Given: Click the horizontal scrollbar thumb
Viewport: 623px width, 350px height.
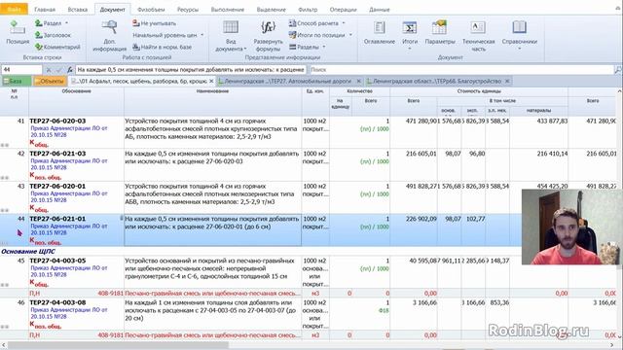Looking at the screenshot, I should tap(118, 345).
